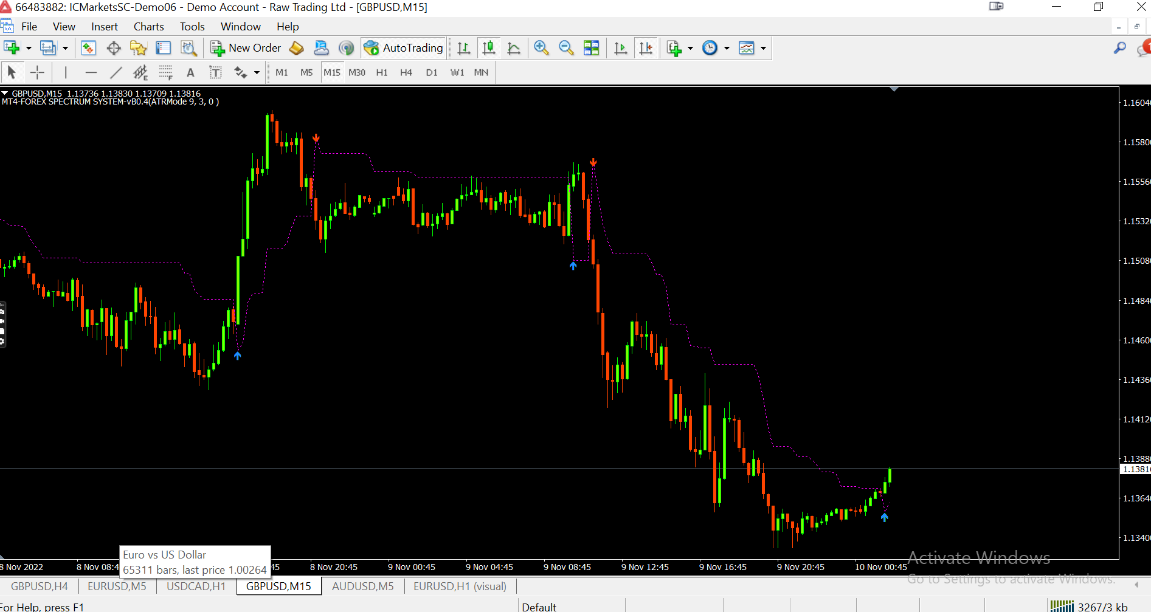Toggle the AutoTrading button
This screenshot has height=612, width=1151.
coord(403,48)
